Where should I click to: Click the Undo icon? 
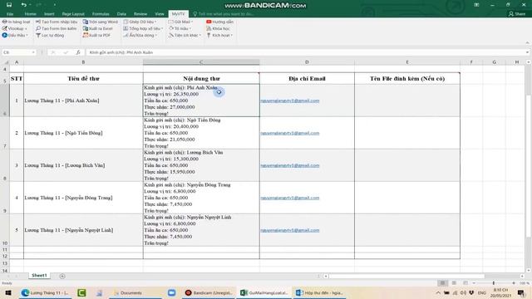click(23, 5)
